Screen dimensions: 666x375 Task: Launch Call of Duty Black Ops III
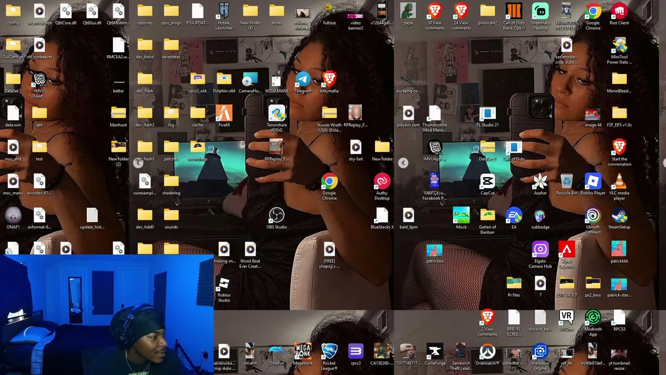coord(514,16)
